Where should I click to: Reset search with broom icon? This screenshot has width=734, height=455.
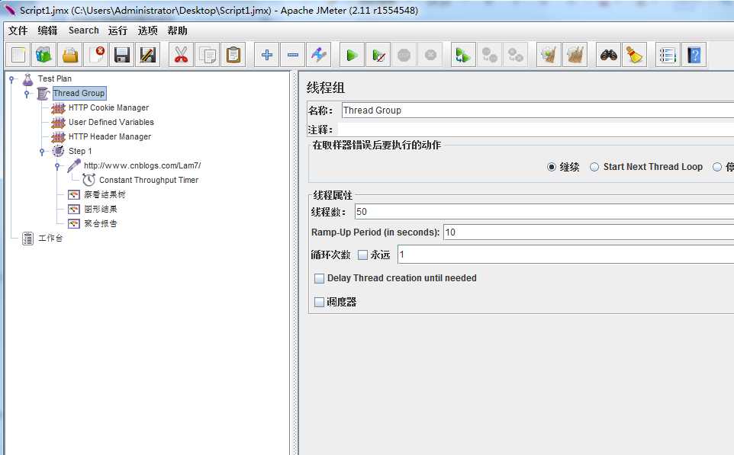tap(634, 55)
